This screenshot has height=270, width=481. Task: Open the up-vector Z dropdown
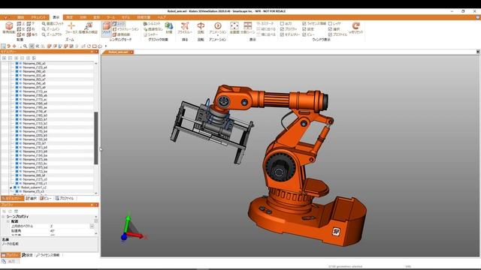pyautogui.click(x=92, y=226)
